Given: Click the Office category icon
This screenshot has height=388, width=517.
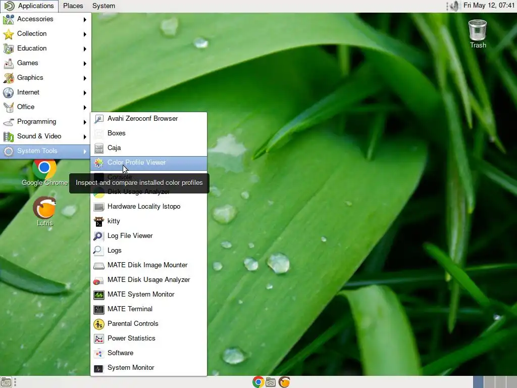Looking at the screenshot, I should click(9, 107).
